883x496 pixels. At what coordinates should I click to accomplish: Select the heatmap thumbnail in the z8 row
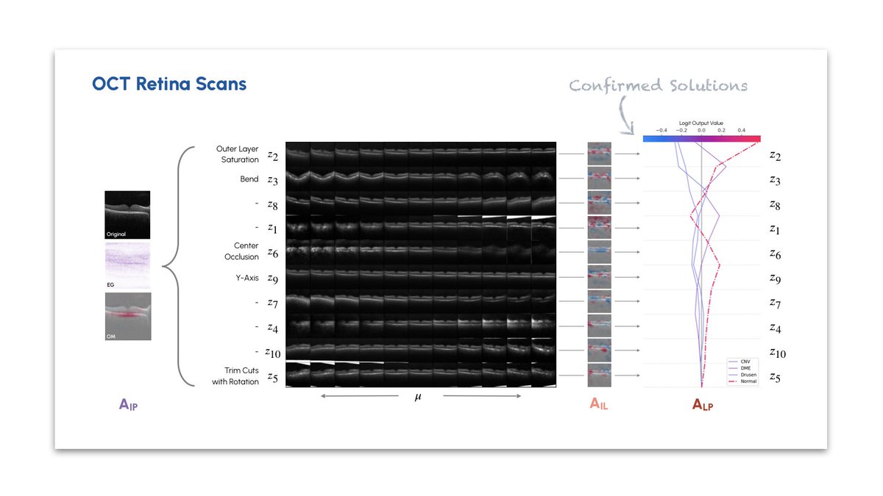click(600, 203)
